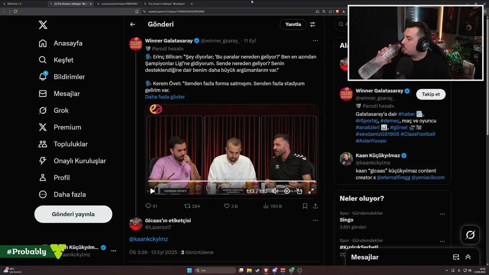Click the taskbar Ara search box
Image resolution: width=489 pixels, height=275 pixels.
coord(215,270)
